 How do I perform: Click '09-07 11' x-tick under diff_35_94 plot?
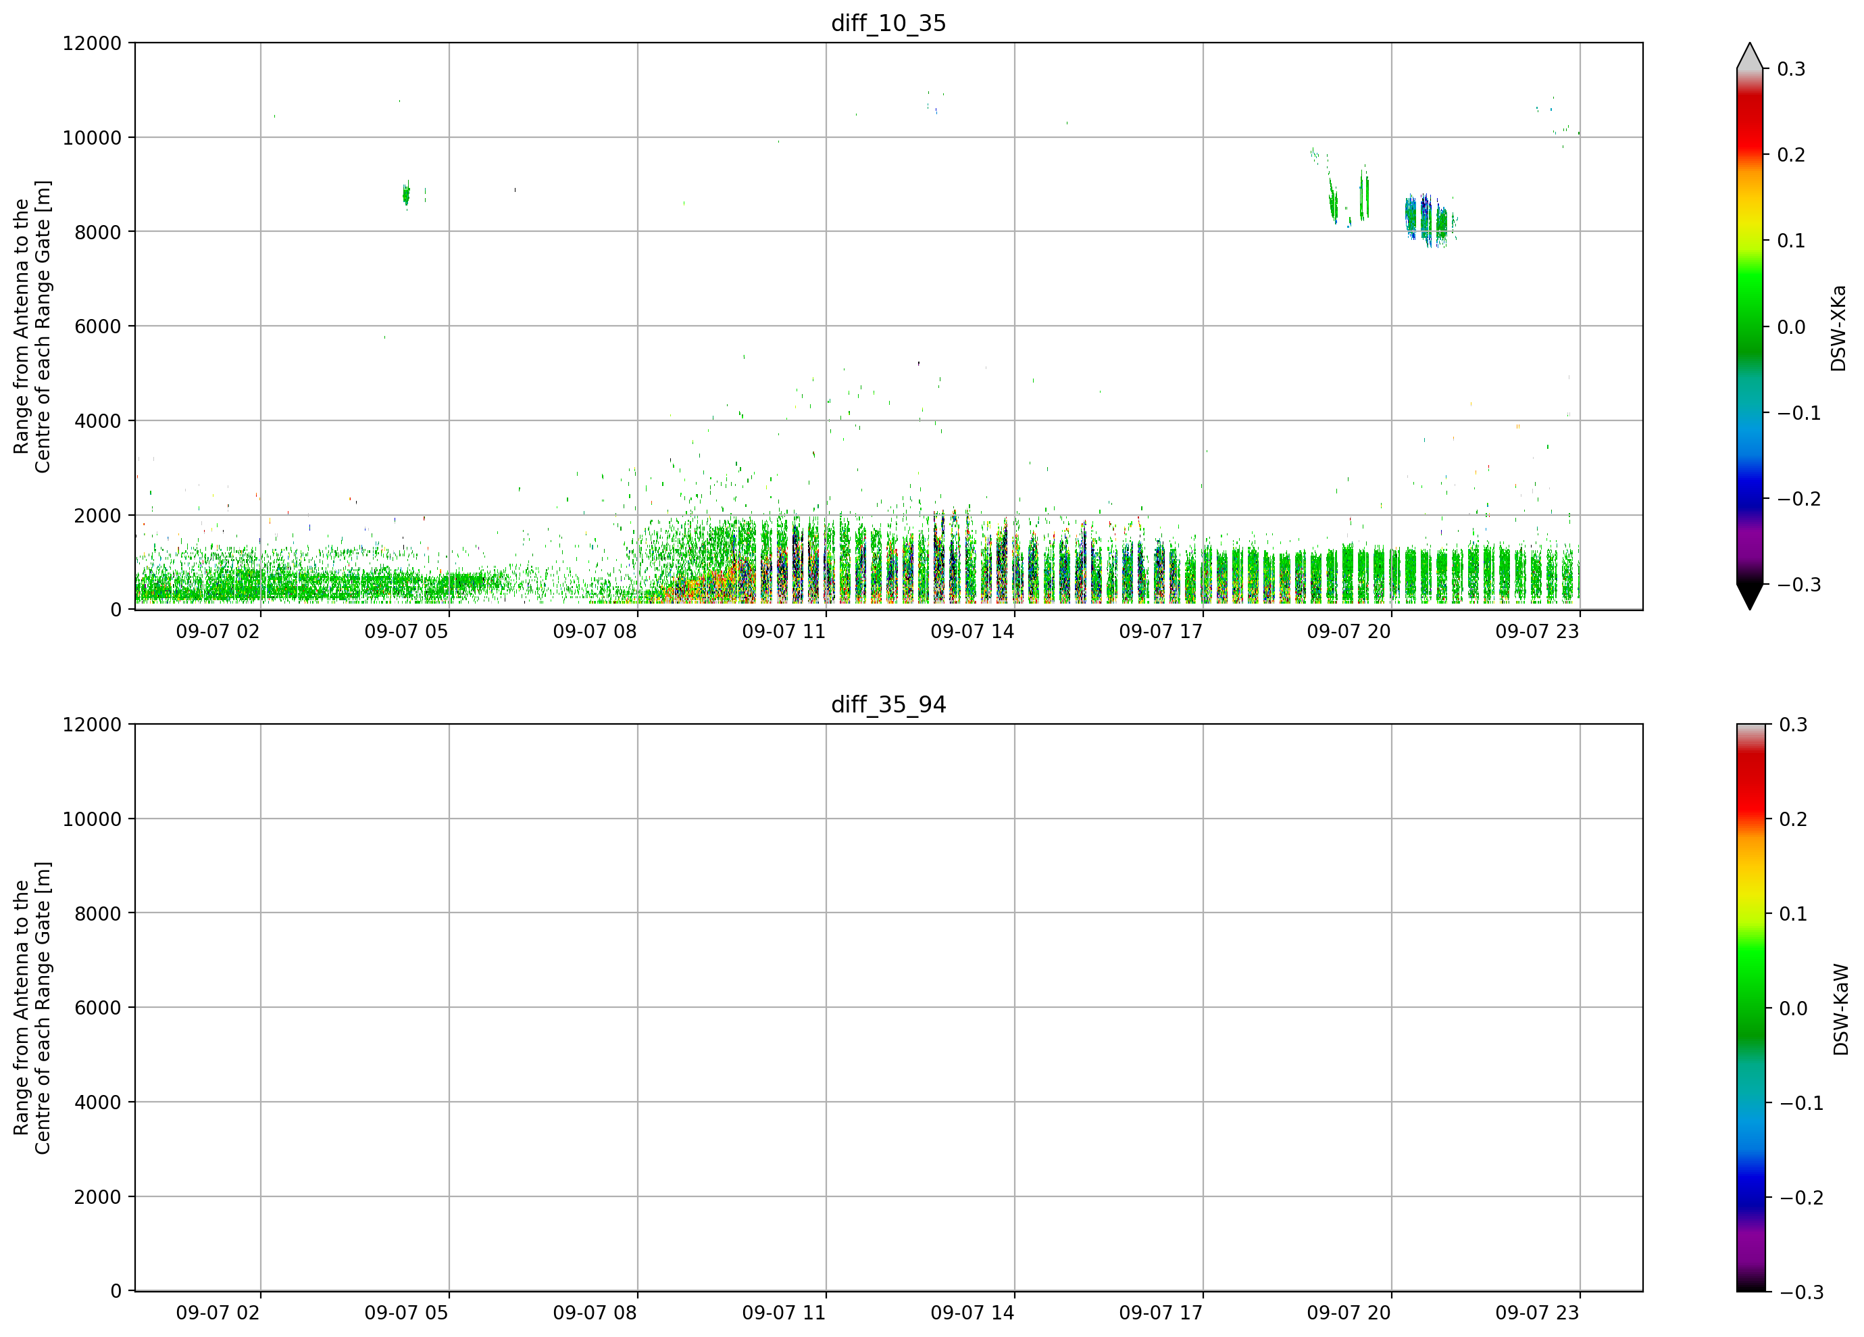point(784,1313)
